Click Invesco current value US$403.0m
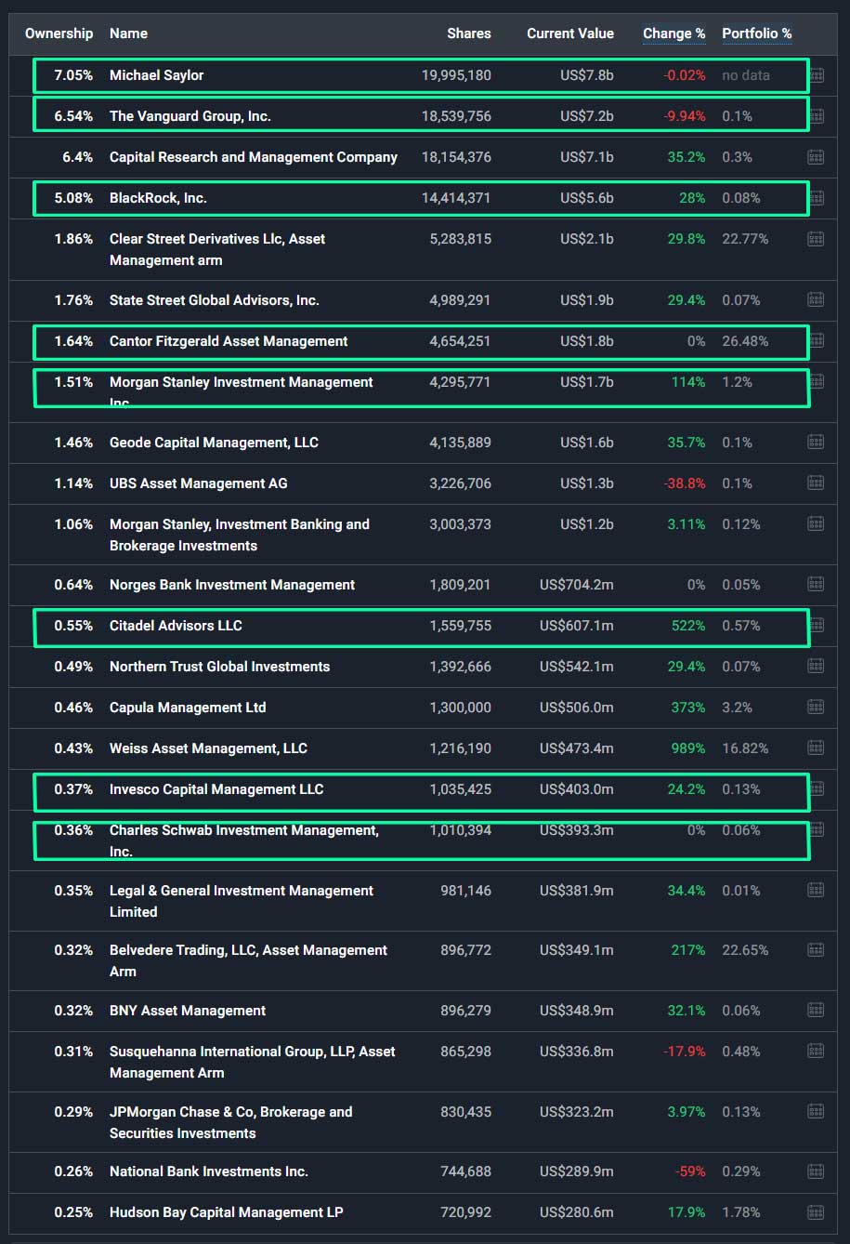The height and width of the screenshot is (1244, 850). (576, 789)
